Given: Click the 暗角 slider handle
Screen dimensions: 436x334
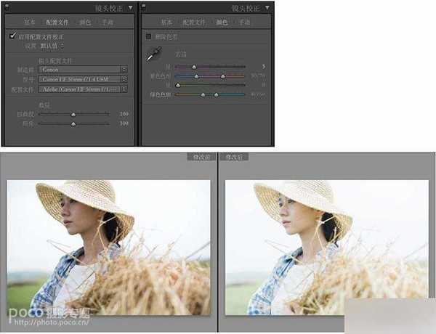Looking at the screenshot, I should (73, 124).
